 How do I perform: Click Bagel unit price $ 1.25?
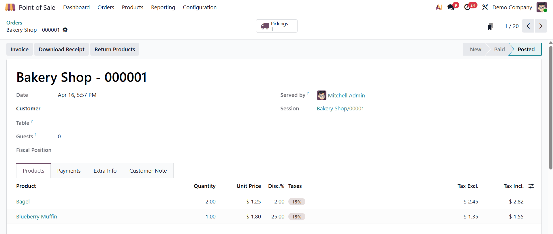(x=253, y=201)
